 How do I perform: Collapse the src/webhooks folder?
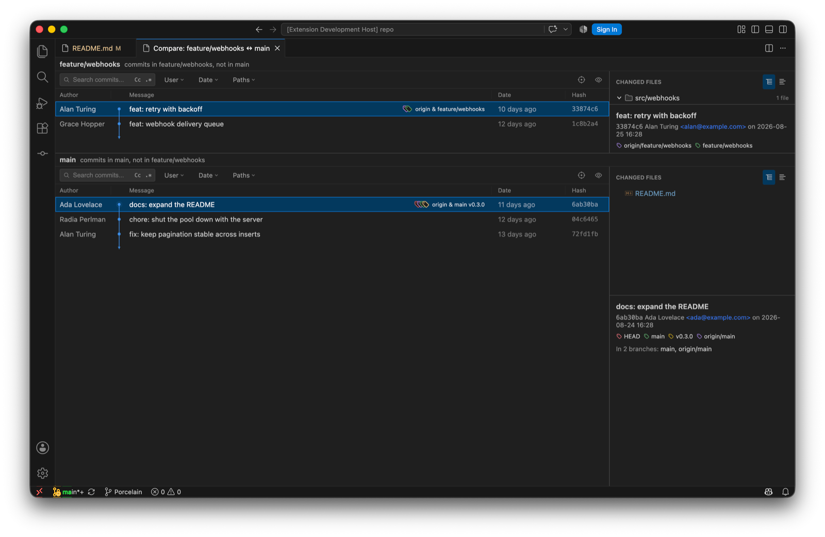click(619, 98)
